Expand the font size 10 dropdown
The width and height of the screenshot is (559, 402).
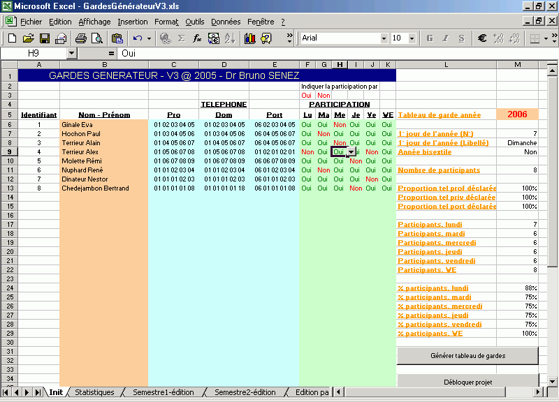412,38
